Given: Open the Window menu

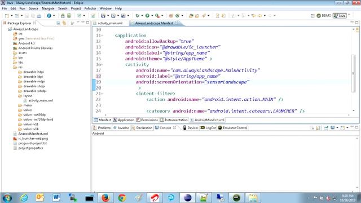Looking at the screenshot, I should point(105,8).
